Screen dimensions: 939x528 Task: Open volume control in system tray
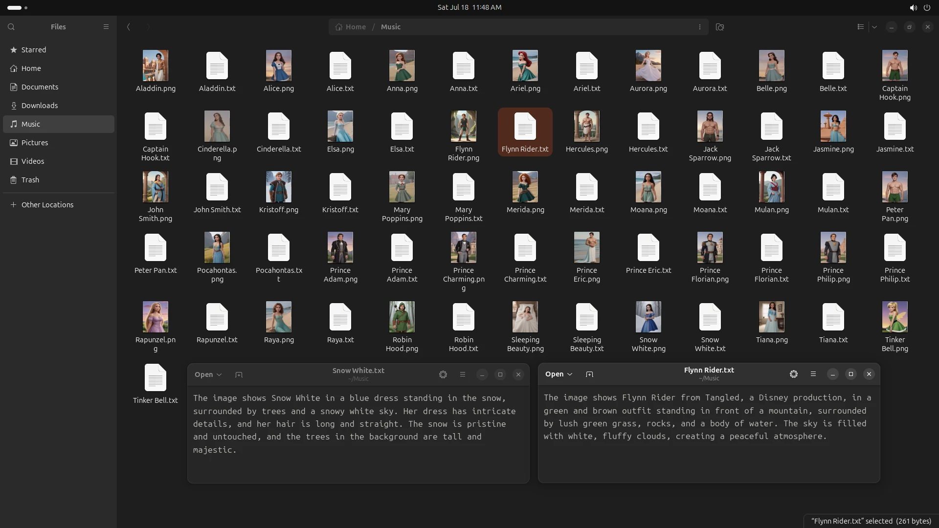(x=913, y=7)
